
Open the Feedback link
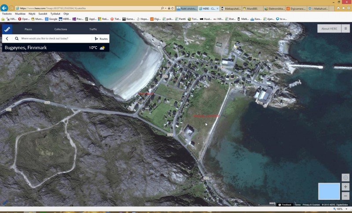(x=285, y=205)
